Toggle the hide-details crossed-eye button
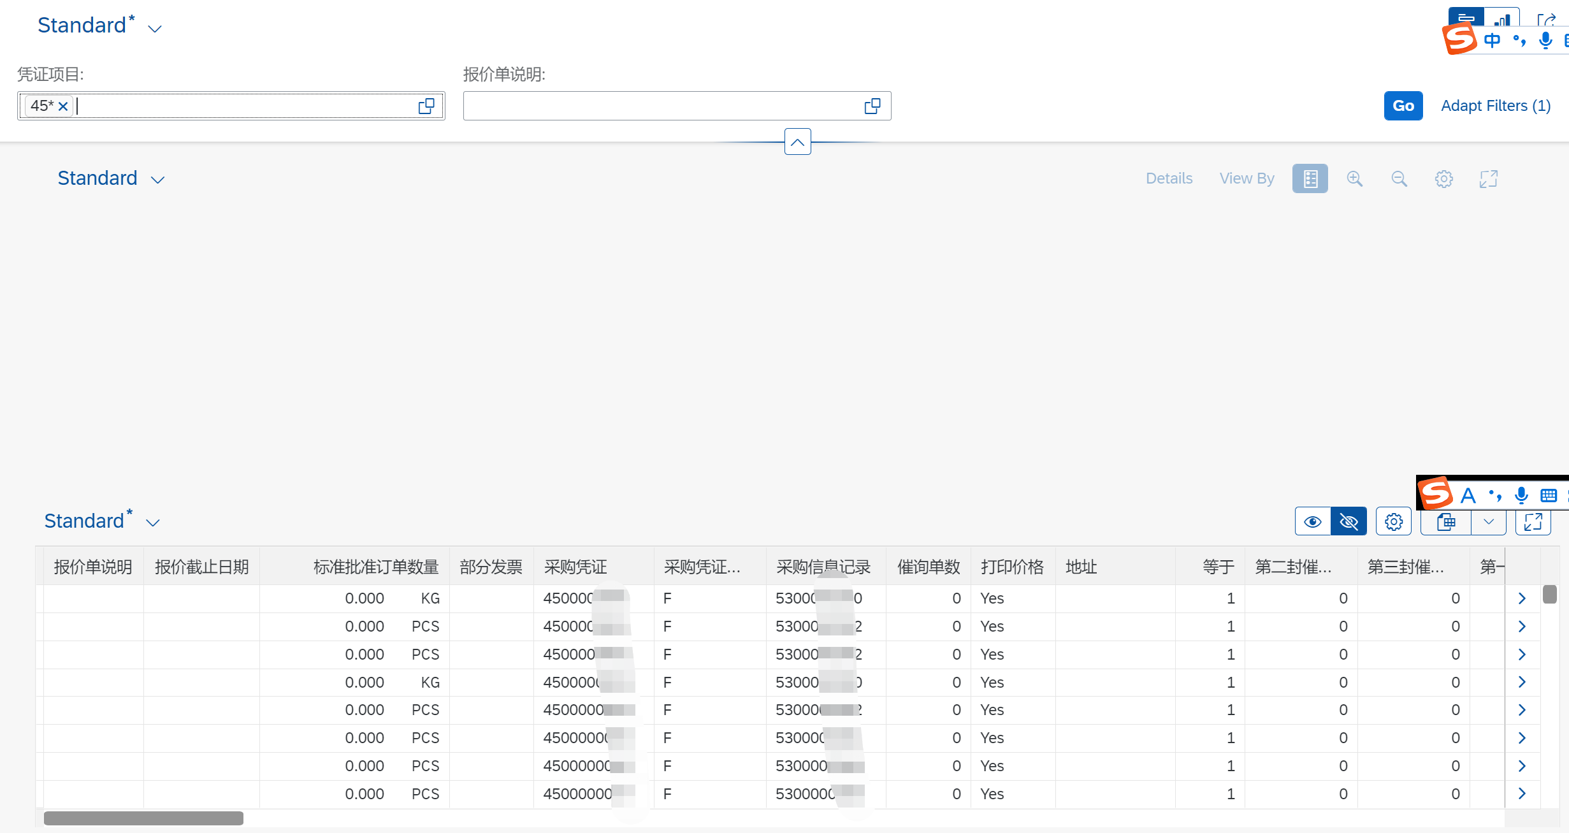 1349,521
